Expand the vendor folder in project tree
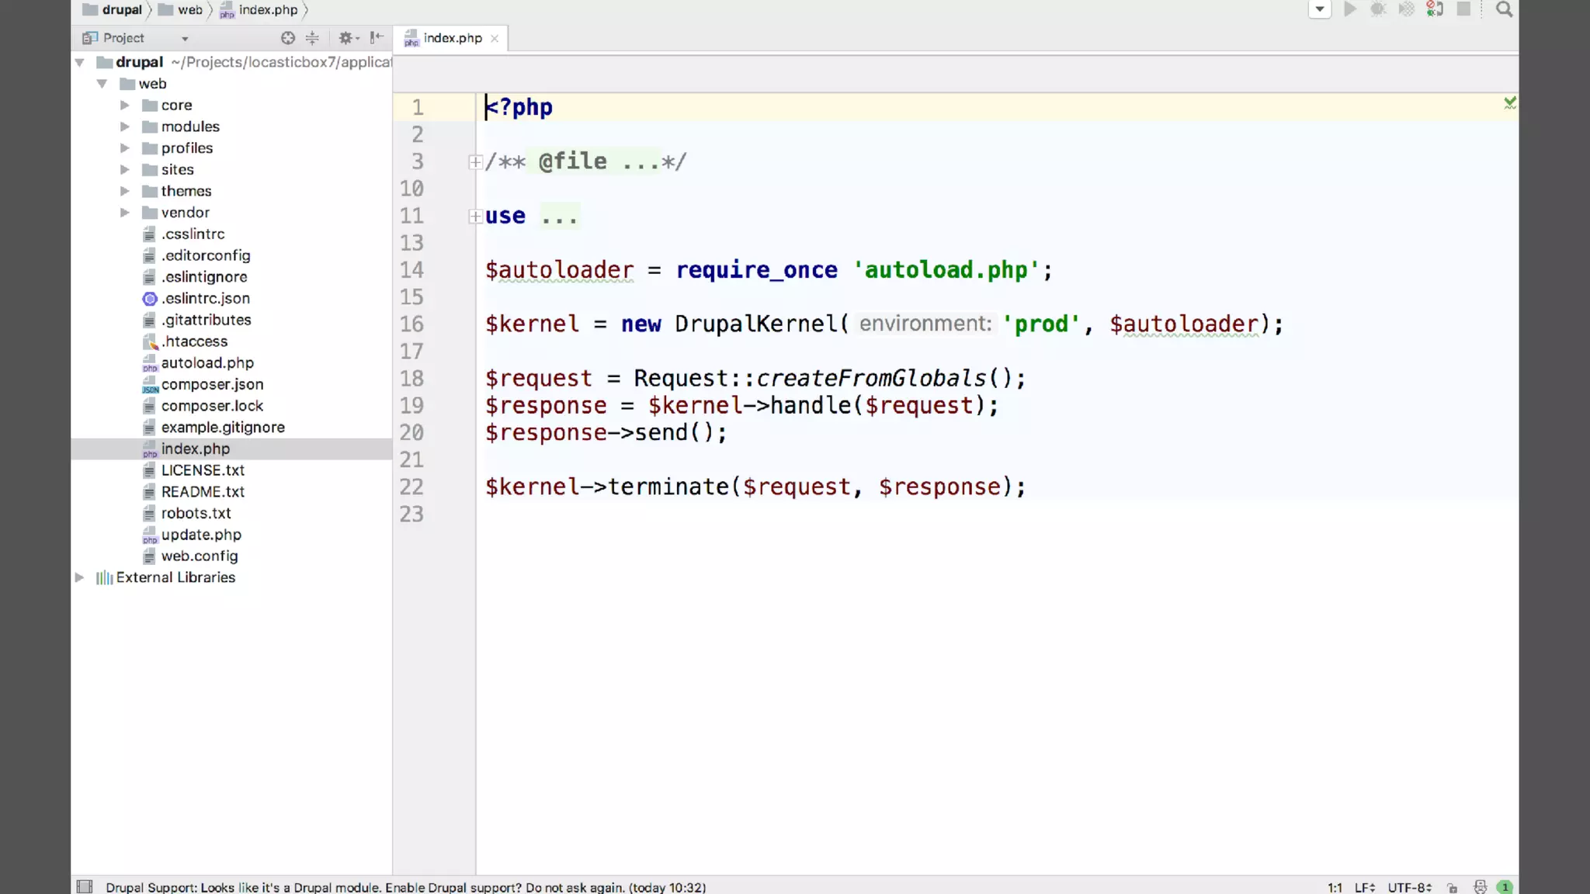The height and width of the screenshot is (894, 1590). pos(125,213)
